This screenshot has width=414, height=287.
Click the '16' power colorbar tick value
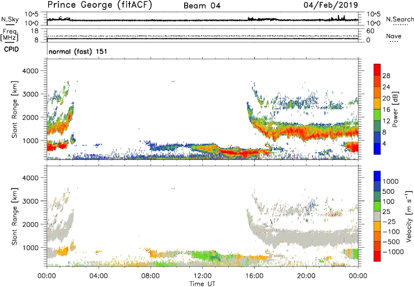(x=386, y=110)
